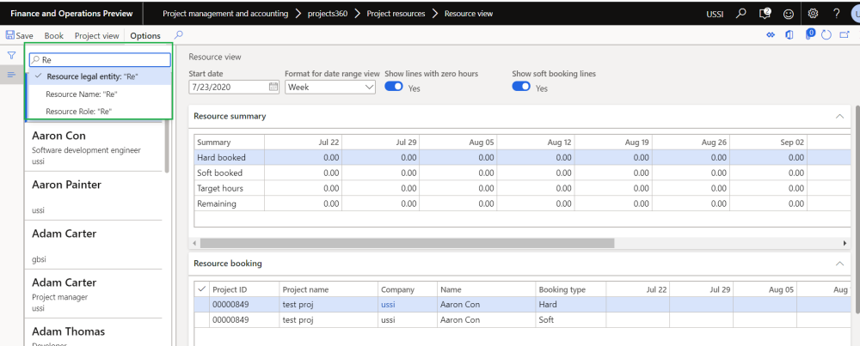Collapse the Resource summary section
This screenshot has width=860, height=346.
pos(840,116)
